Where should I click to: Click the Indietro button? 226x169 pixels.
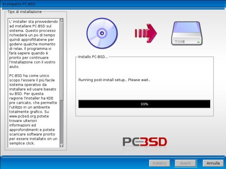coord(160,163)
